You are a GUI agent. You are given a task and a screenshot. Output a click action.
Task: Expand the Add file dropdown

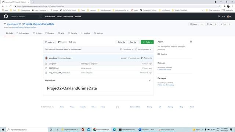click(134, 42)
